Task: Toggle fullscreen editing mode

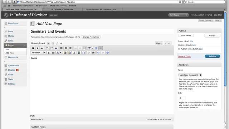Action: (96, 48)
